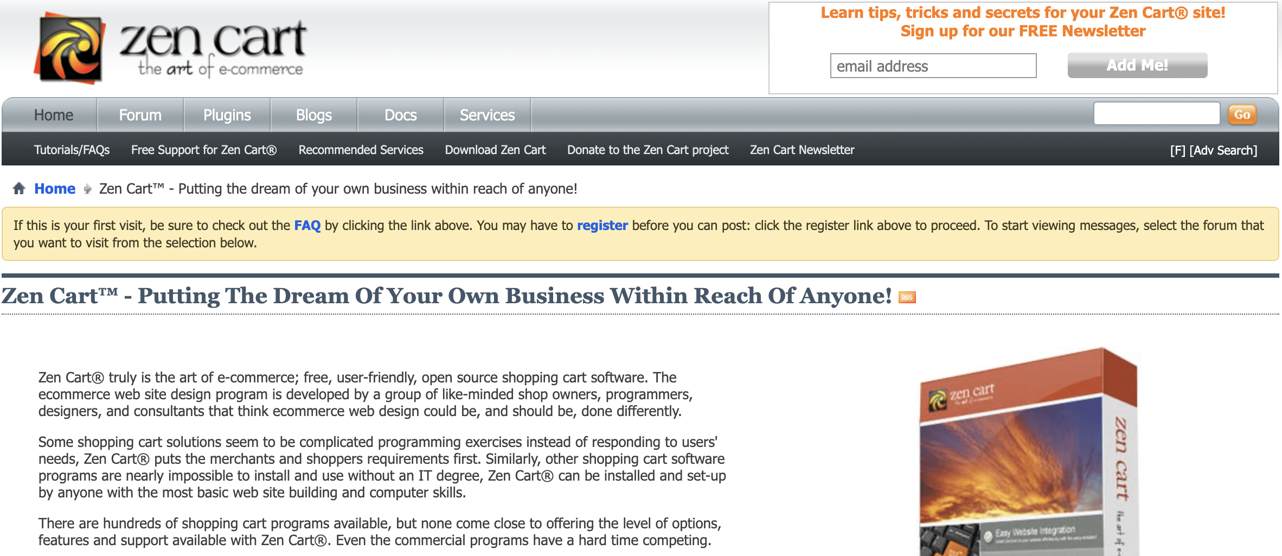Open Donate to the Zen Cart project
The height and width of the screenshot is (556, 1282).
(648, 150)
